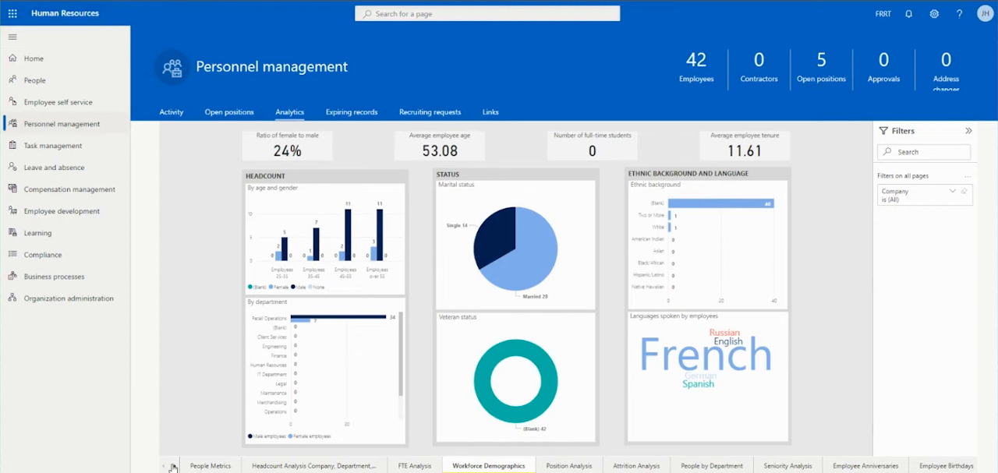Click the Compensation management icon
The image size is (998, 473).
click(12, 189)
